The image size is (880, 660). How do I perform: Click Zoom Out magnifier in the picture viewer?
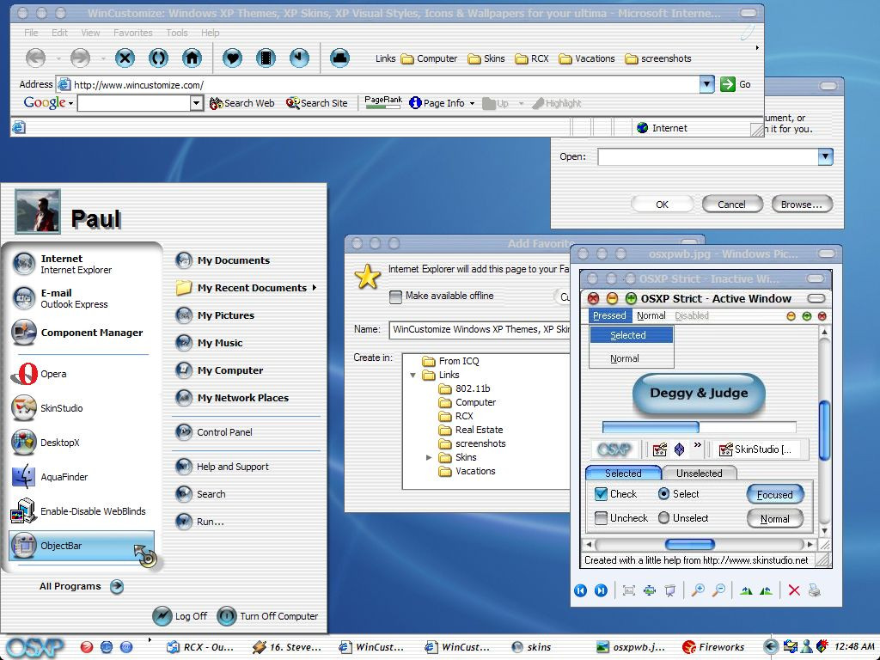pos(718,590)
